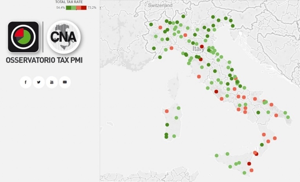Open the Facebook share icon

point(26,82)
